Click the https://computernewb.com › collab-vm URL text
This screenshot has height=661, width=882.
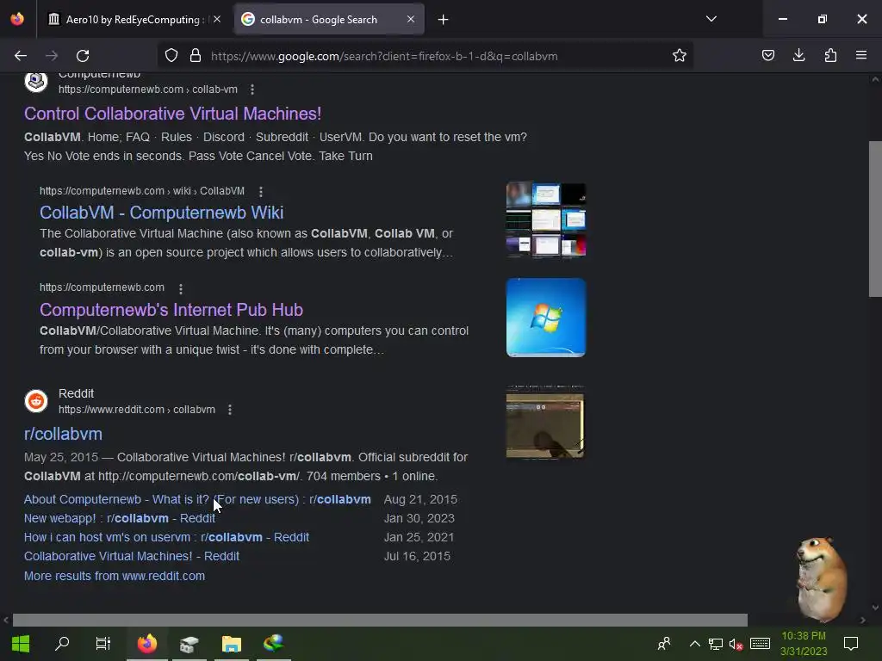pyautogui.click(x=148, y=90)
